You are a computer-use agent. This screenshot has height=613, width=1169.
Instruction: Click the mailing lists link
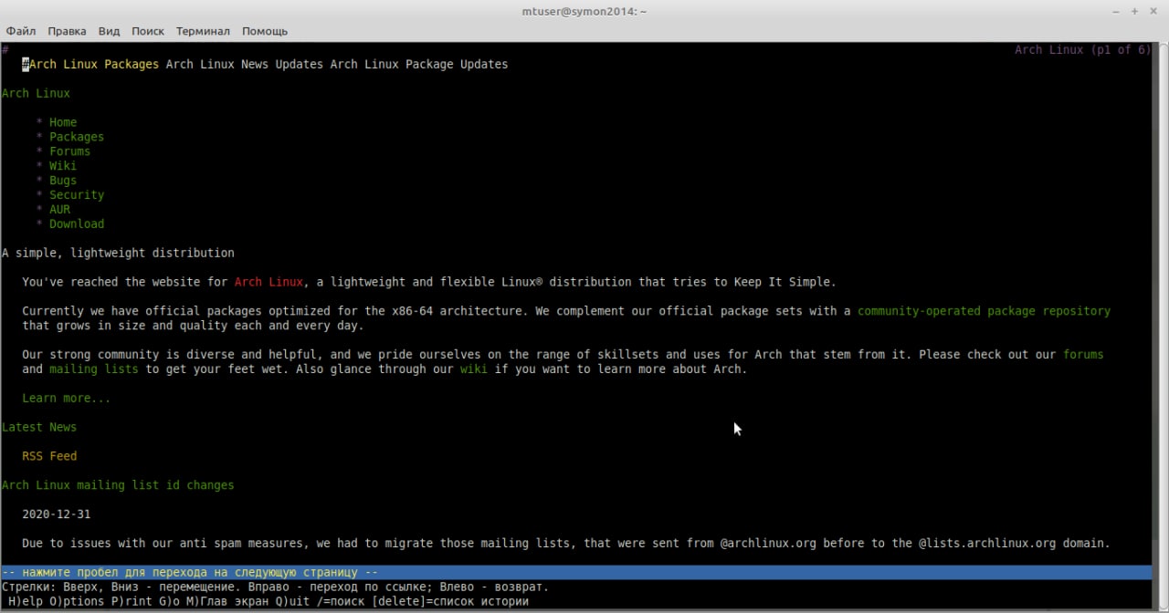point(94,369)
